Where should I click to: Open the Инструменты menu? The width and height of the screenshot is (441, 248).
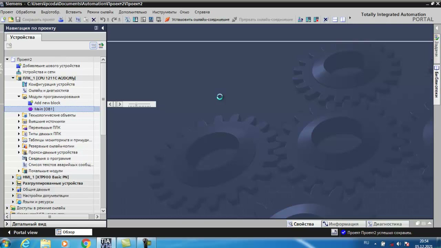tap(164, 12)
